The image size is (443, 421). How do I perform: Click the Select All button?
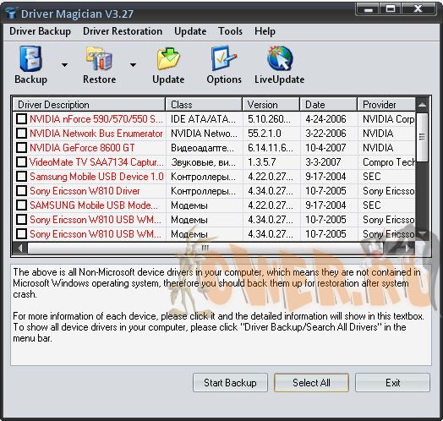311,383
